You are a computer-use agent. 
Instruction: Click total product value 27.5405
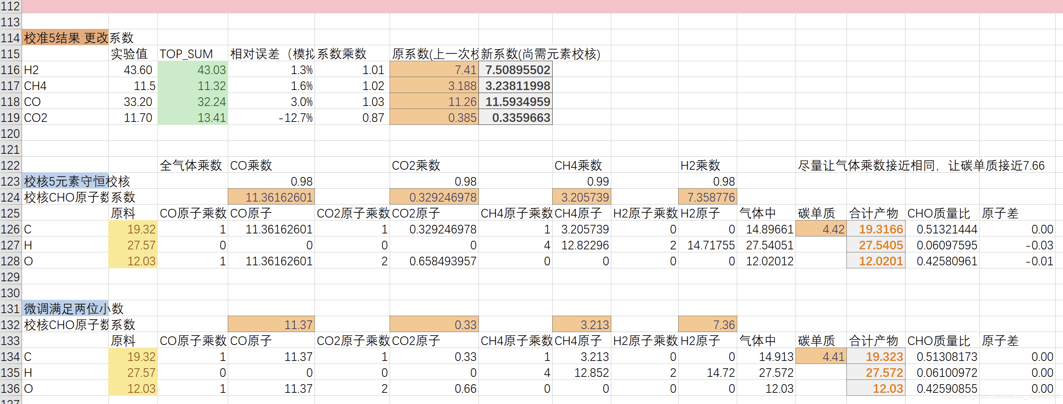click(x=876, y=245)
